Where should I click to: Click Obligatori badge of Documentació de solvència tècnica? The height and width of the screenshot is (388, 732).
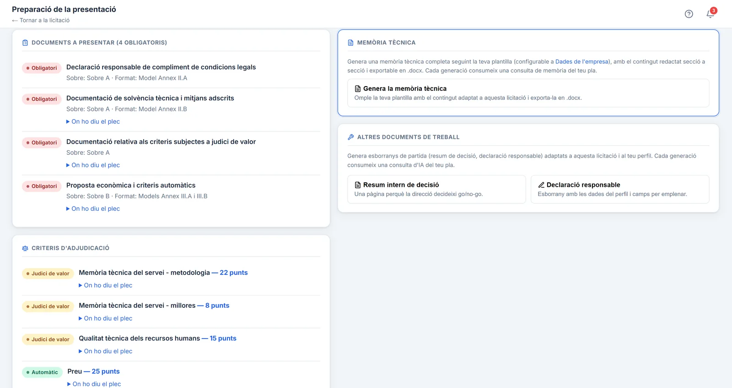click(x=42, y=99)
